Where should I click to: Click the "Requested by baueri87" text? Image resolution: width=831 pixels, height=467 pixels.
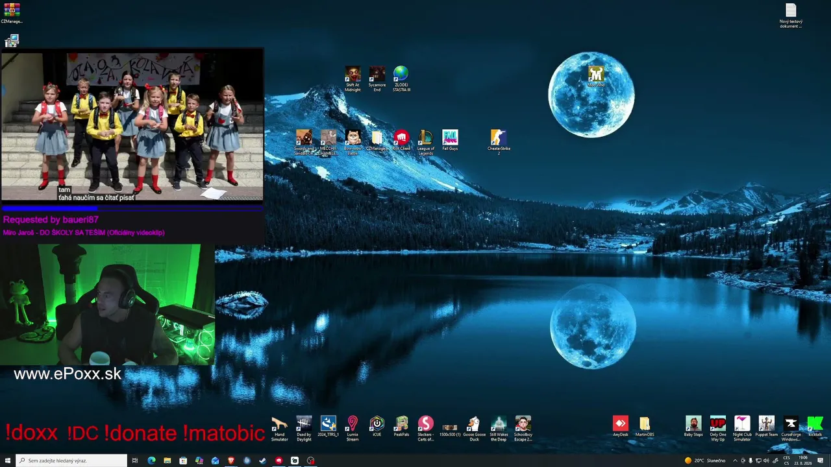pos(51,220)
